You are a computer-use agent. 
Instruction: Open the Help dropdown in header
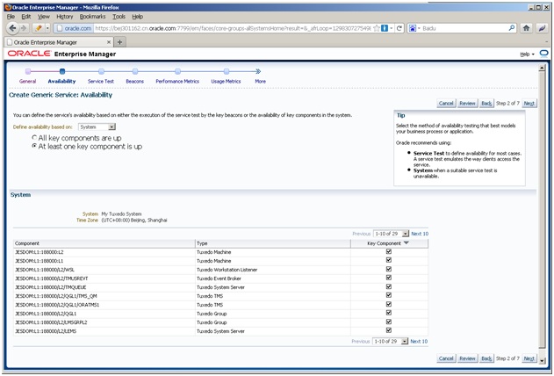coord(527,54)
